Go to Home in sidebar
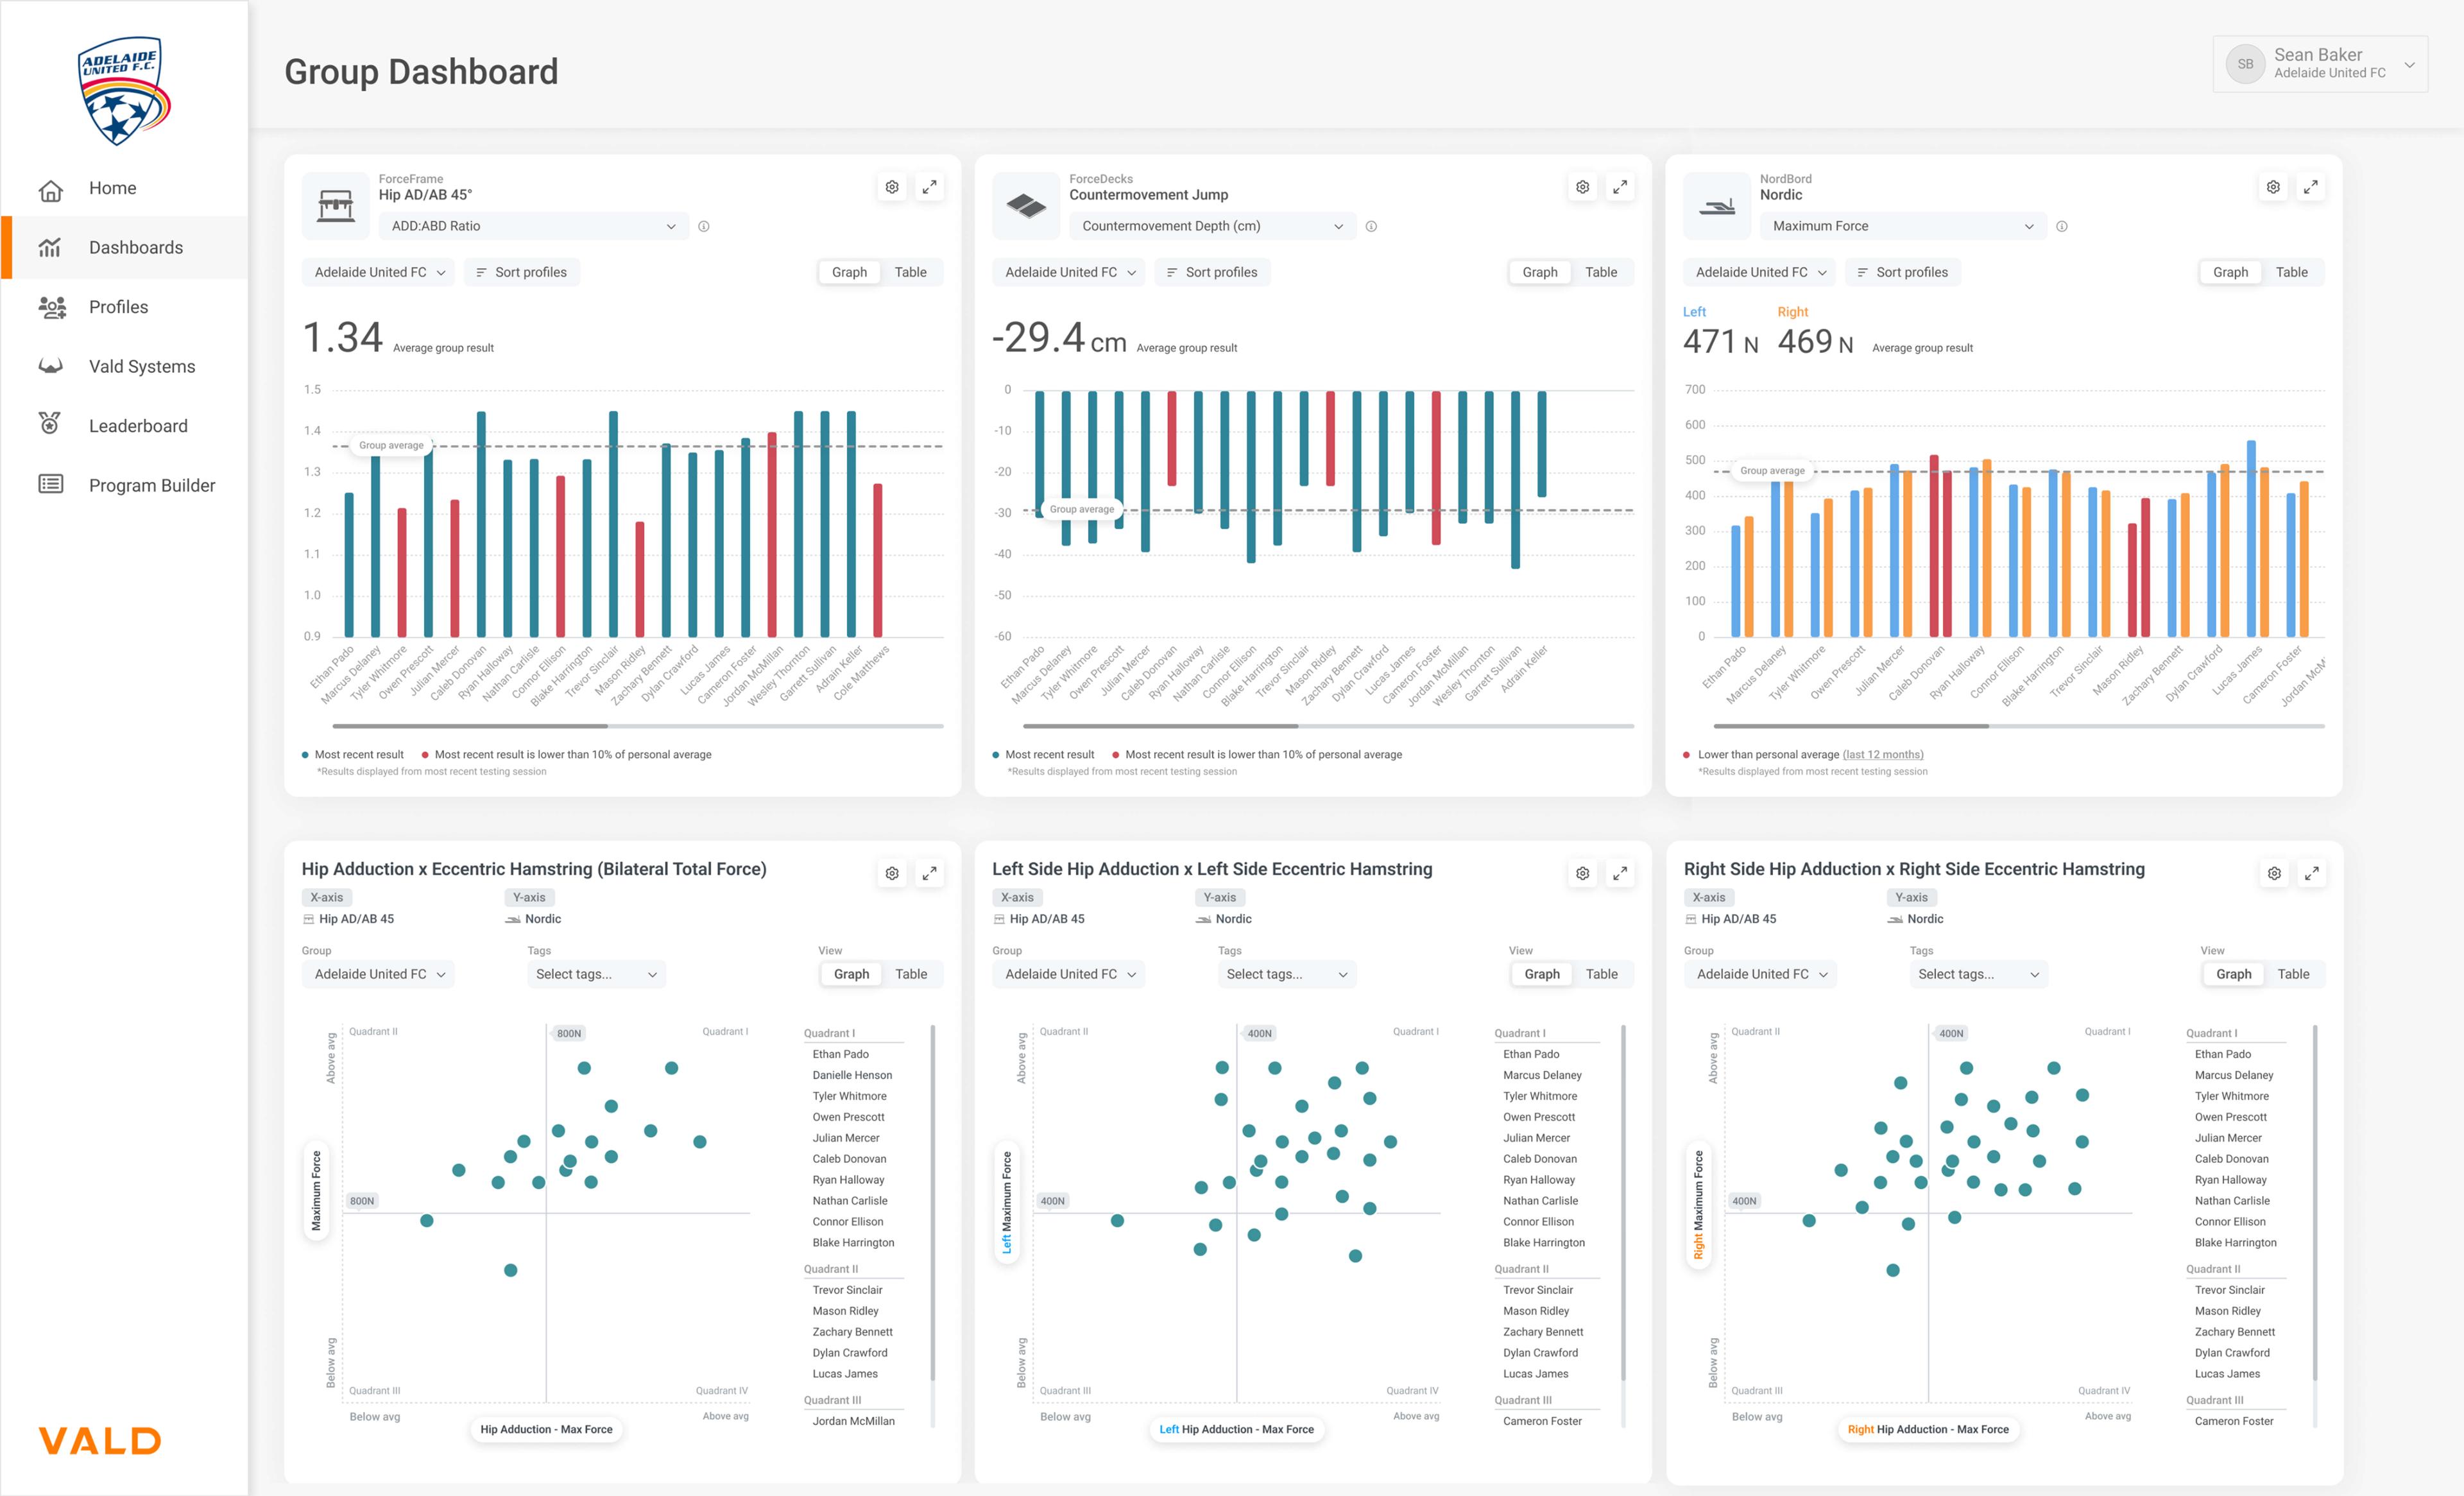The height and width of the screenshot is (1496, 2464). point(125,188)
